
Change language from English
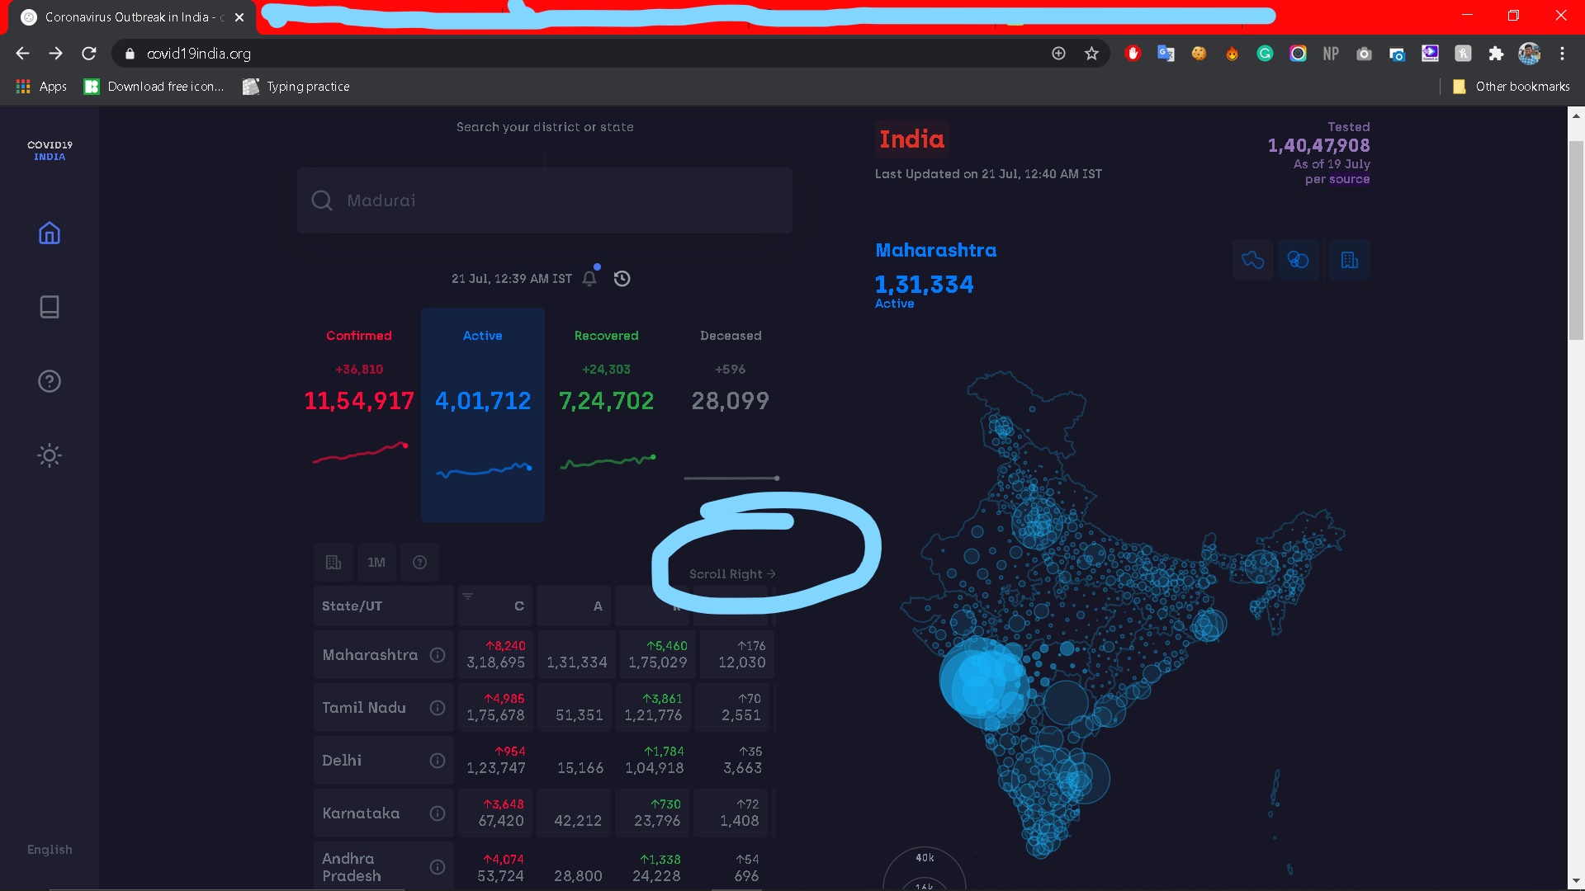click(50, 850)
